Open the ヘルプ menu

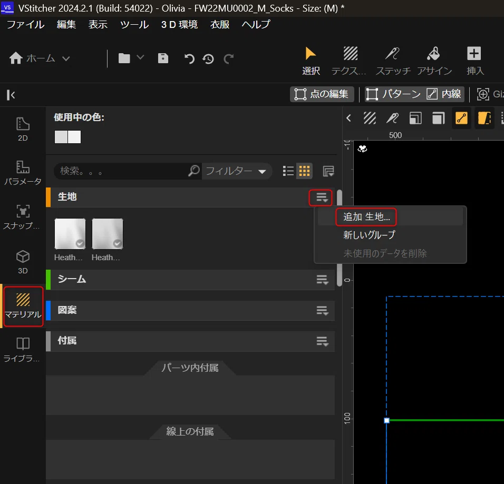click(256, 25)
